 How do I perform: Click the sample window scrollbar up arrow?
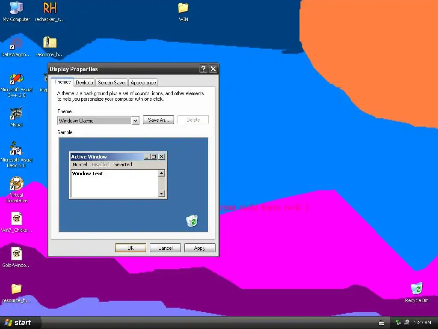pos(161,173)
